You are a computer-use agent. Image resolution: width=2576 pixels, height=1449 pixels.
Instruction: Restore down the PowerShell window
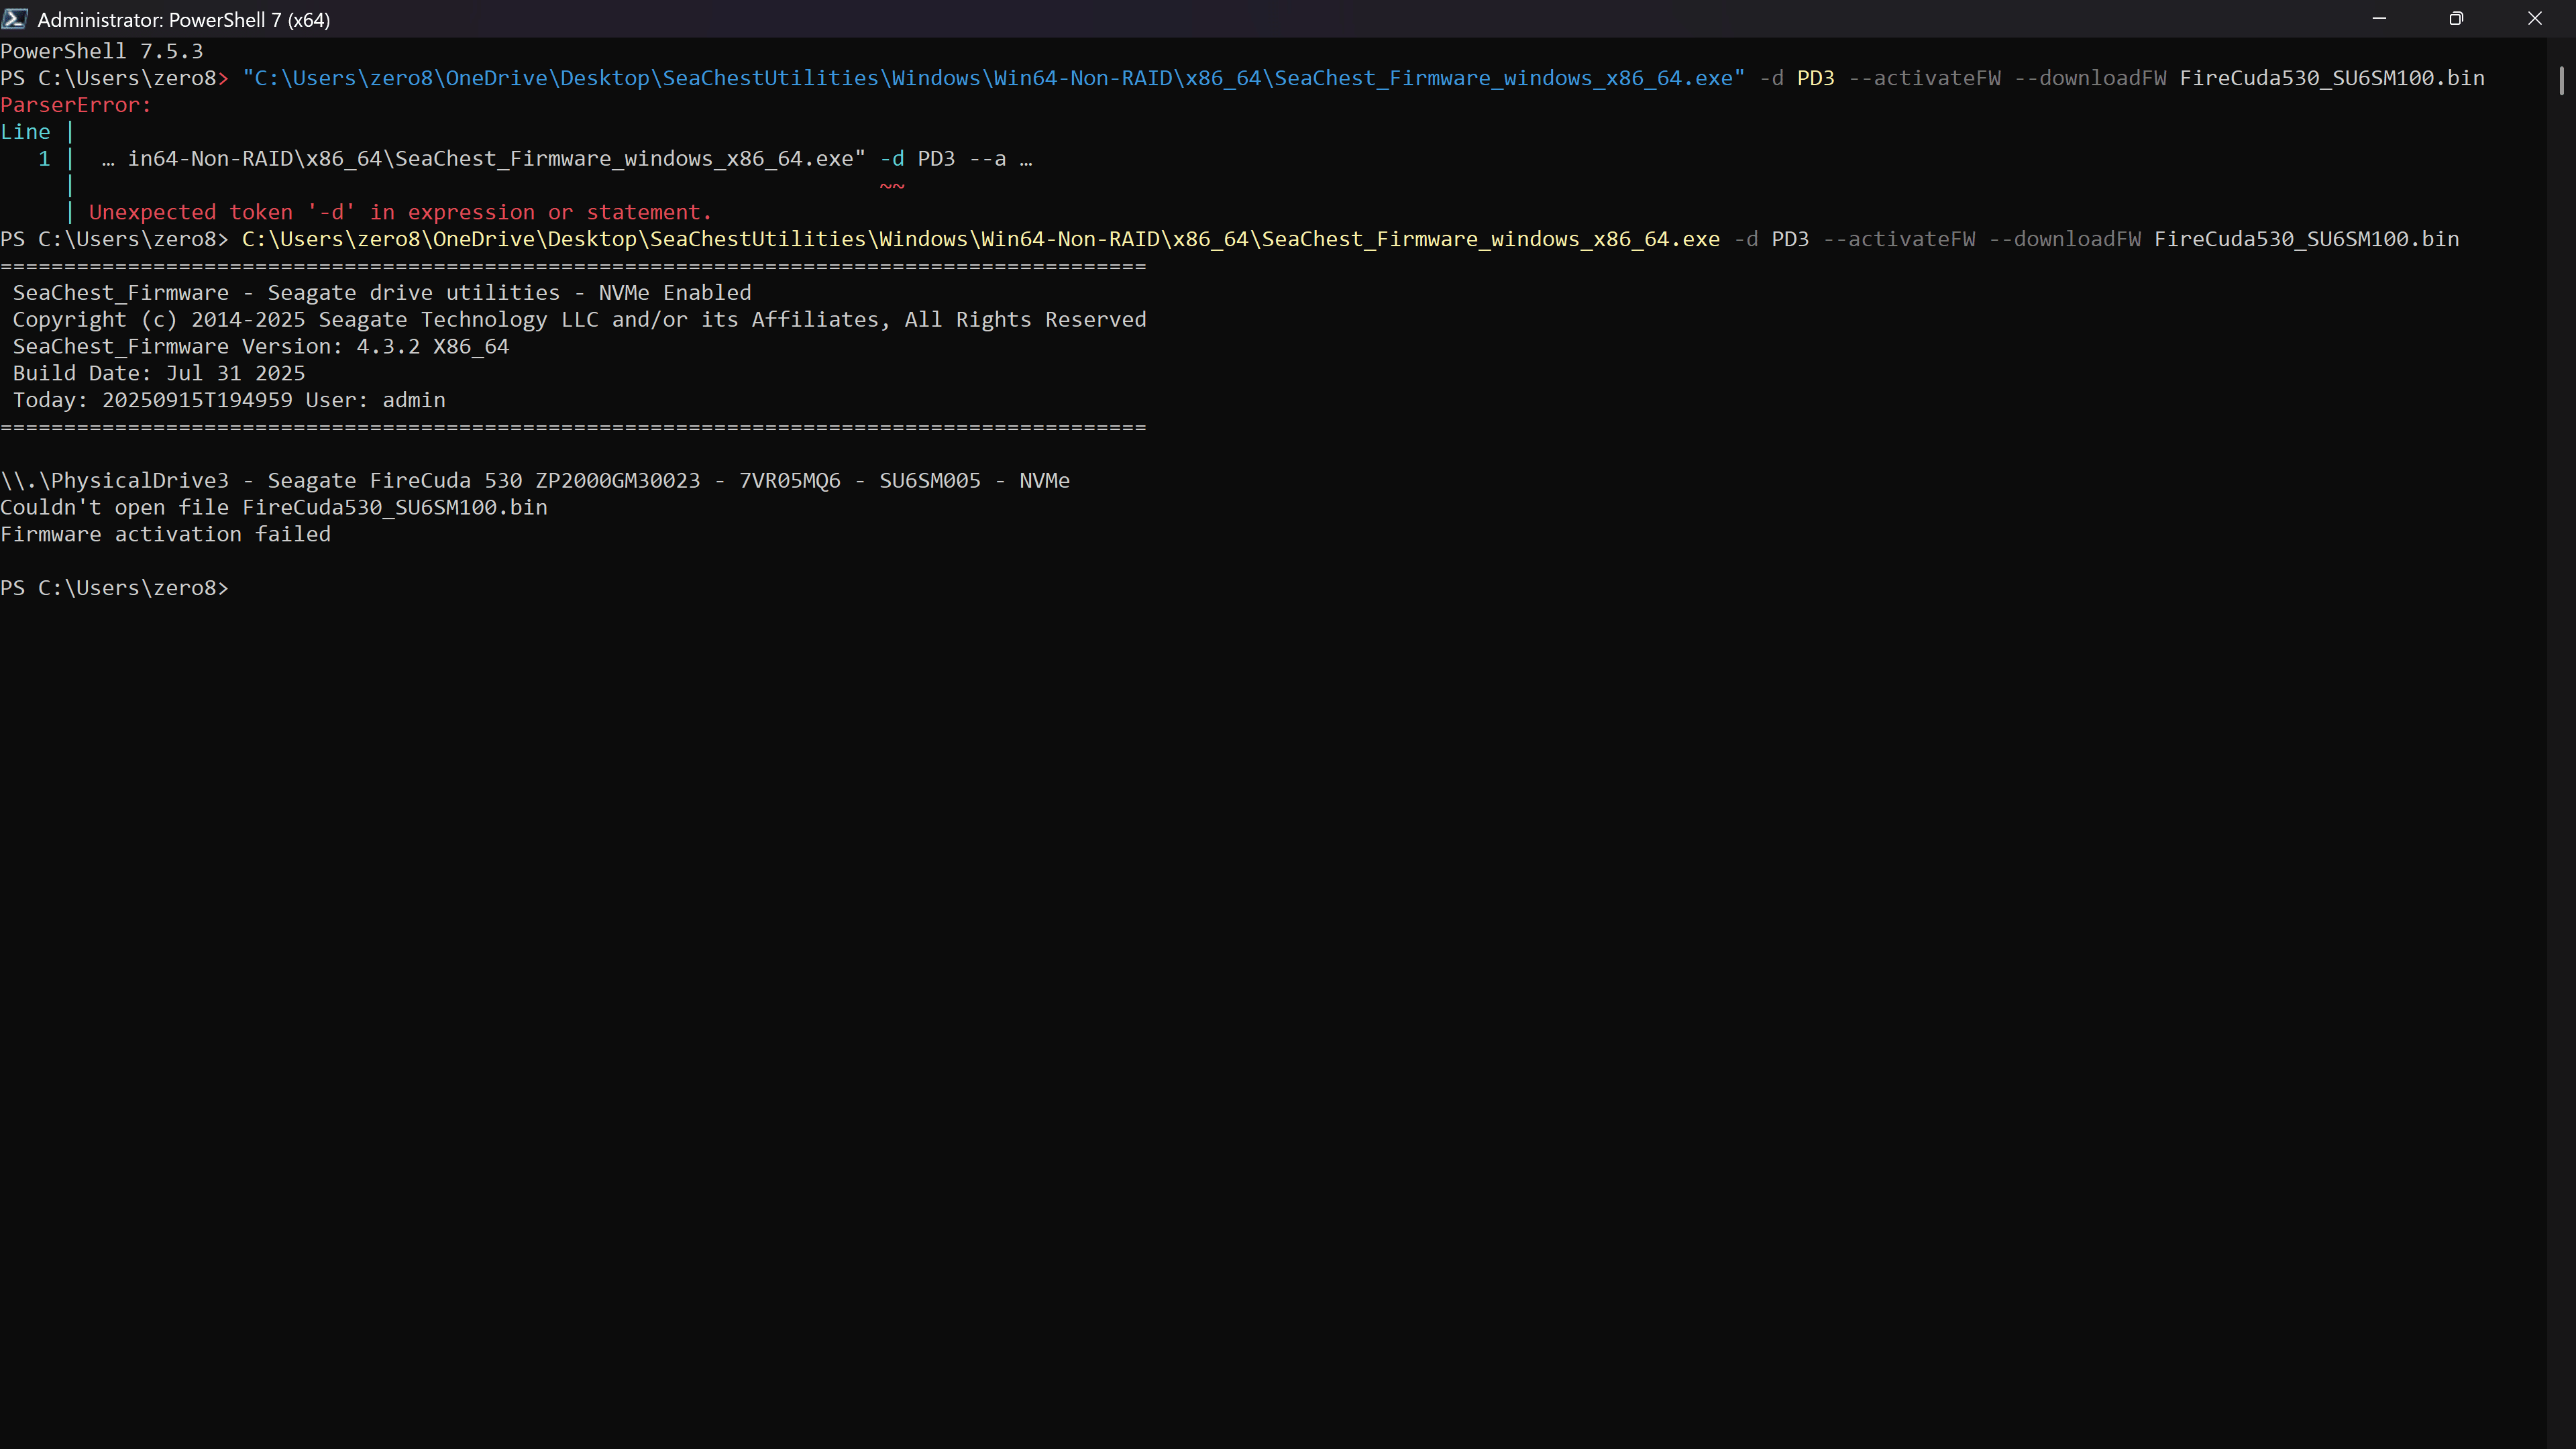coord(2456,19)
